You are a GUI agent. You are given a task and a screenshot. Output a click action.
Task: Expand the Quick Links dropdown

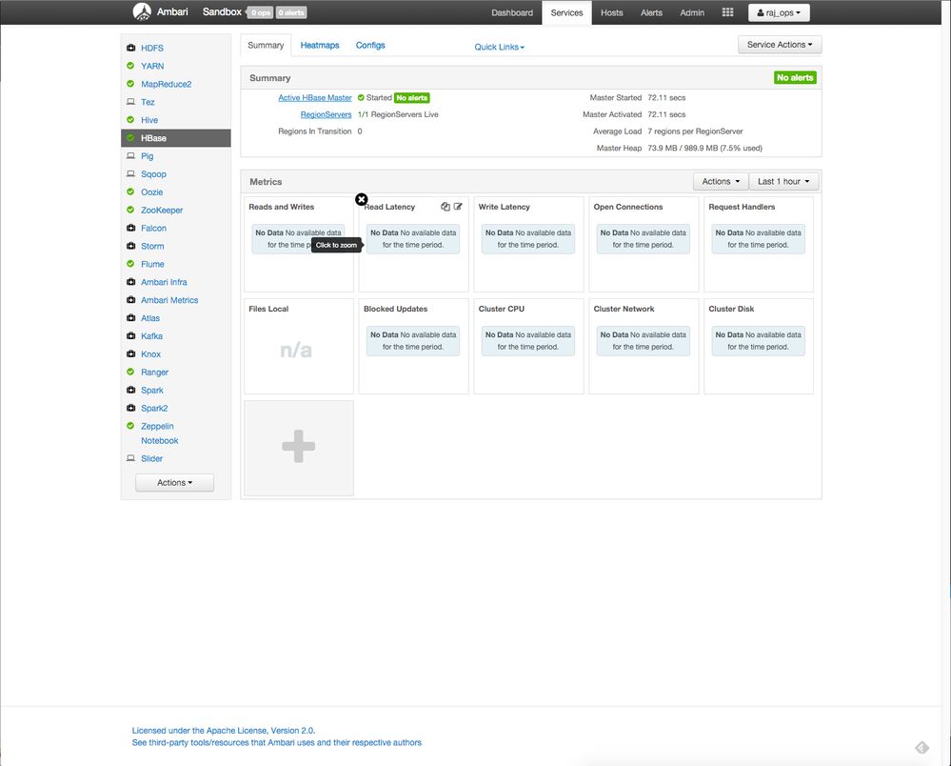pyautogui.click(x=499, y=47)
